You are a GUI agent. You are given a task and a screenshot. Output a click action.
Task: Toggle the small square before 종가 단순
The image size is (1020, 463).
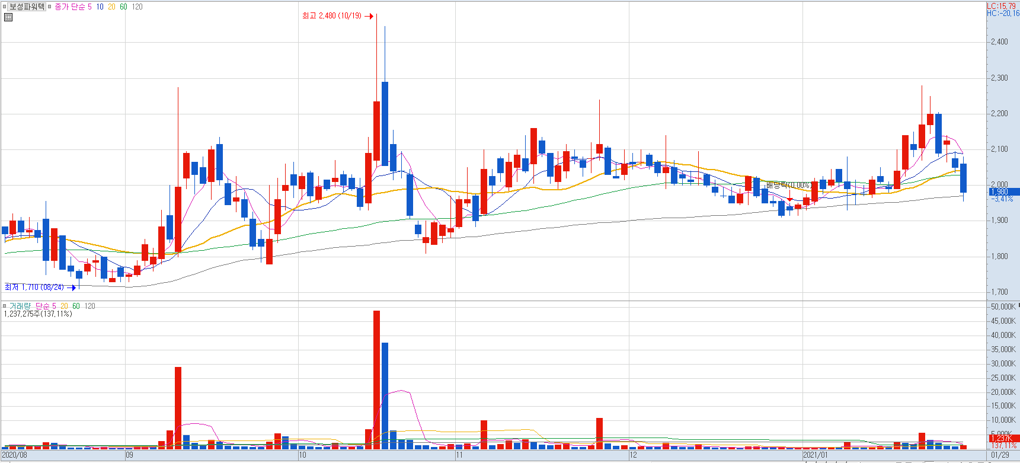[x=50, y=7]
